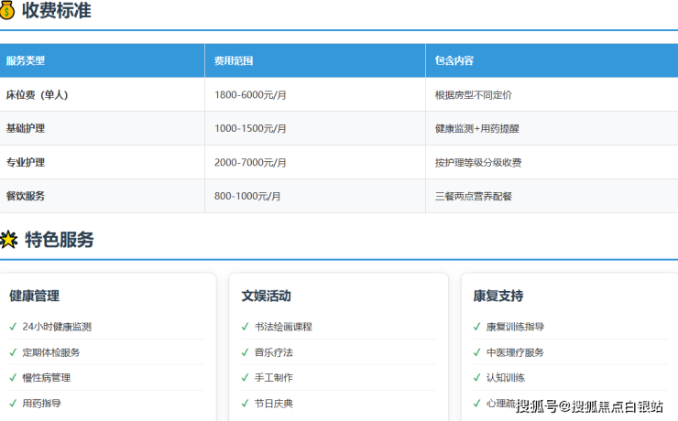This screenshot has height=421, width=678.
Task: Click the 床位费（单人） row label
Action: click(37, 95)
